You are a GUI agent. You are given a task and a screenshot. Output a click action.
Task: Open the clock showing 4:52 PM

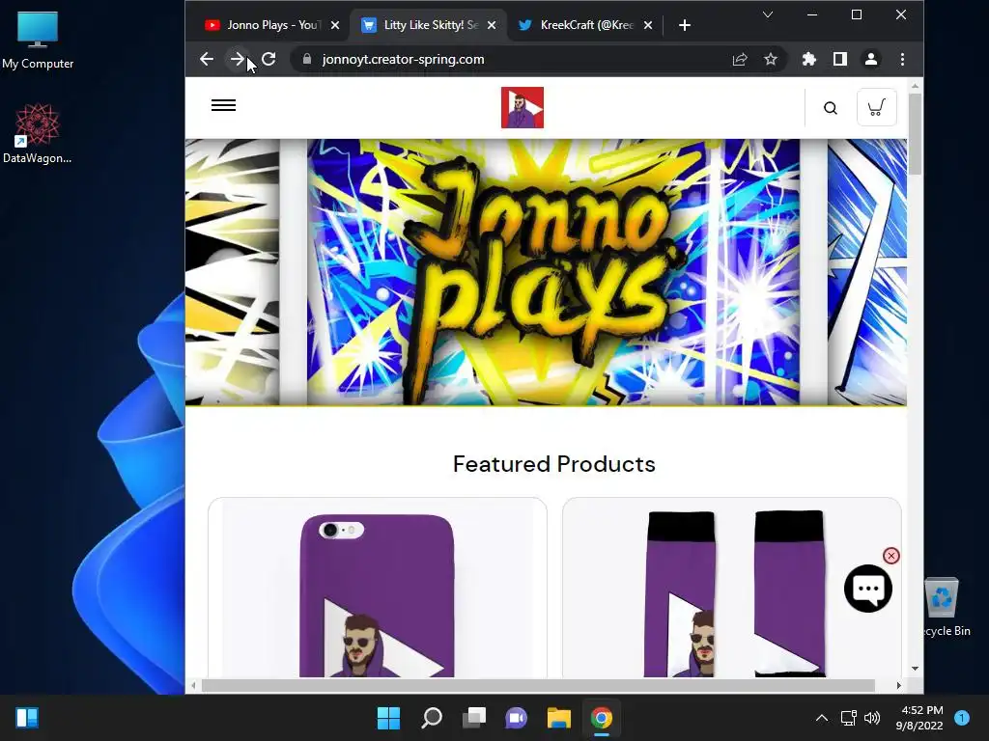point(919,718)
